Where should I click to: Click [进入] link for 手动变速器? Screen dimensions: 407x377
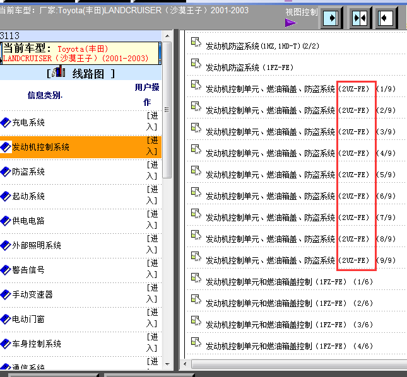pyautogui.click(x=152, y=294)
